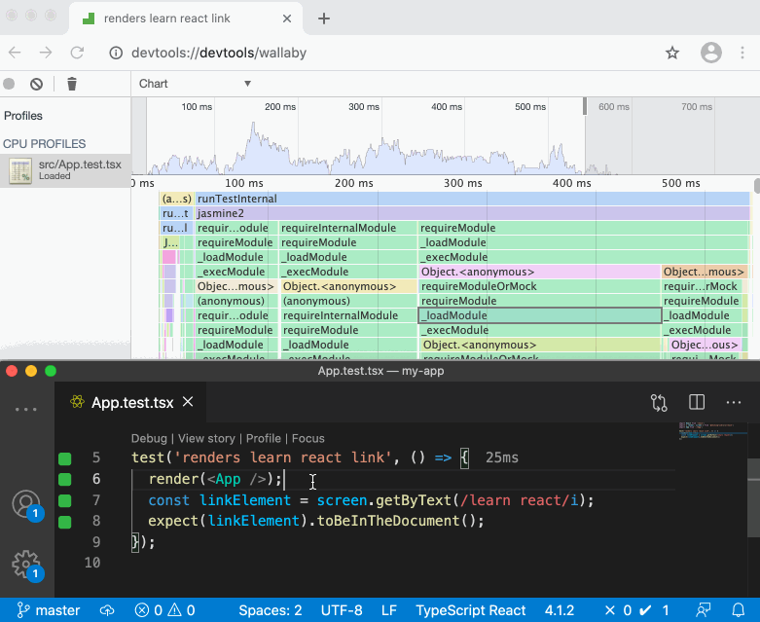Click the '(a...s)' yellow flame bar
760x622 pixels.
click(177, 199)
